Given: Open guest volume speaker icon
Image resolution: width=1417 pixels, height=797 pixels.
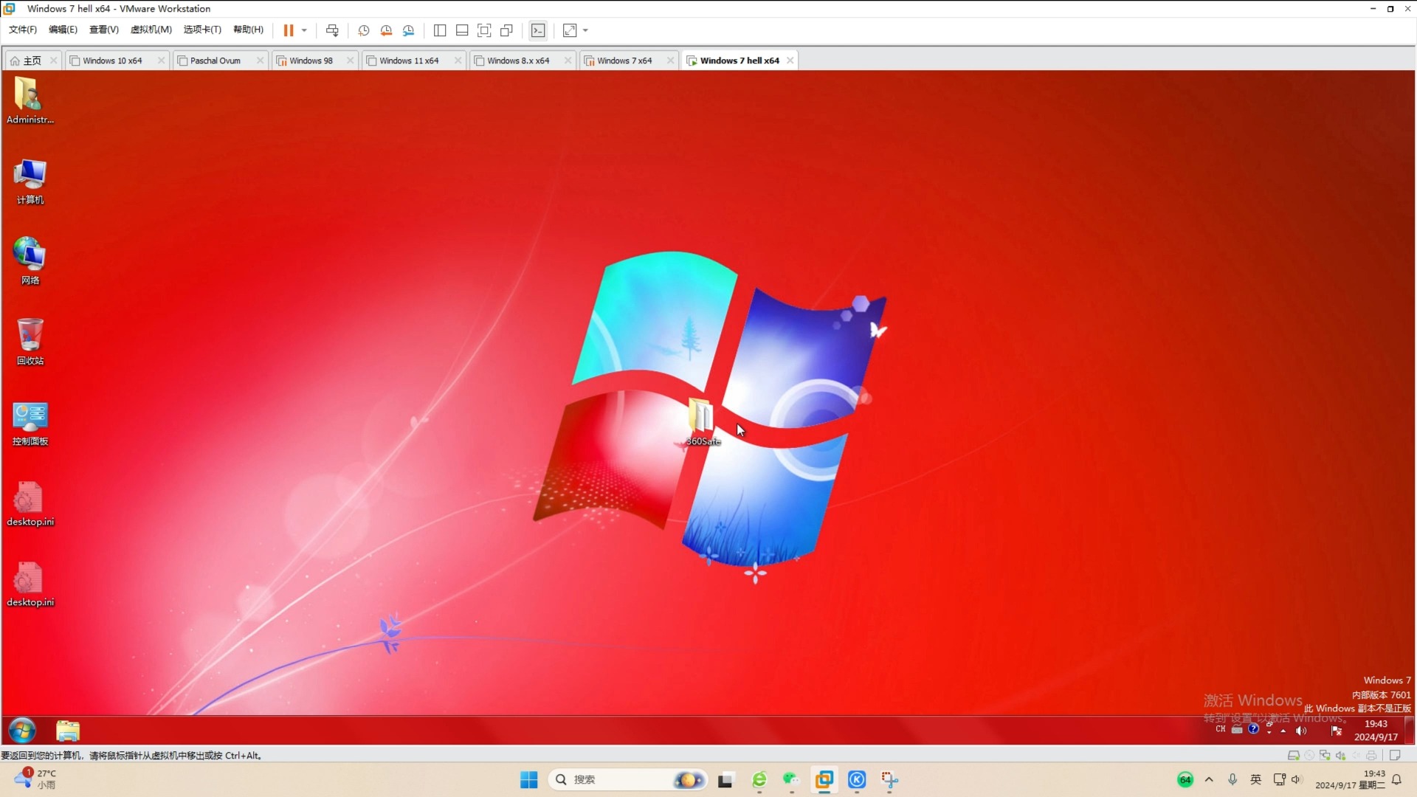Looking at the screenshot, I should point(1300,731).
